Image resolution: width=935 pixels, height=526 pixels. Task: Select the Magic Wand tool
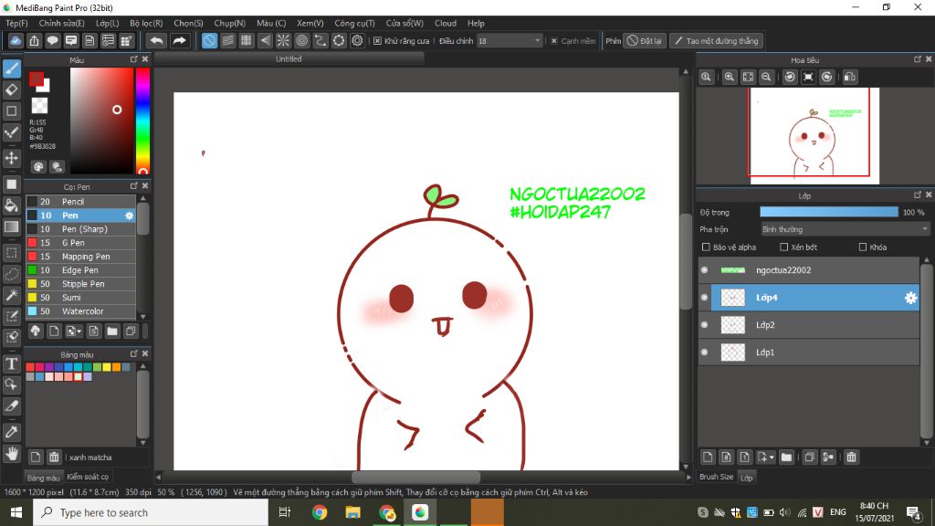[x=11, y=295]
